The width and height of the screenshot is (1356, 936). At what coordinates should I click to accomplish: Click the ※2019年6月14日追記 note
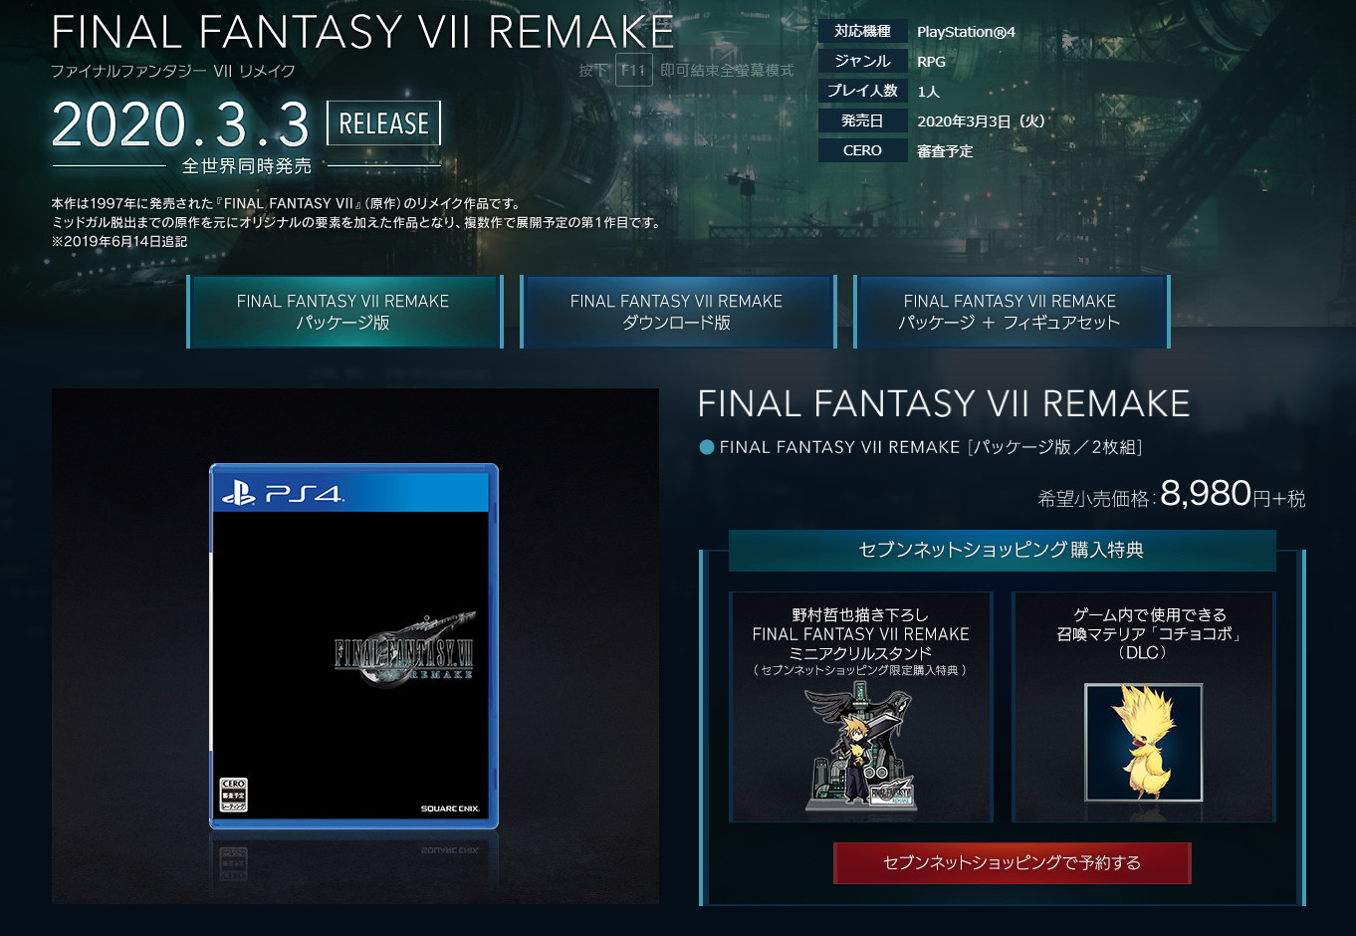119,241
